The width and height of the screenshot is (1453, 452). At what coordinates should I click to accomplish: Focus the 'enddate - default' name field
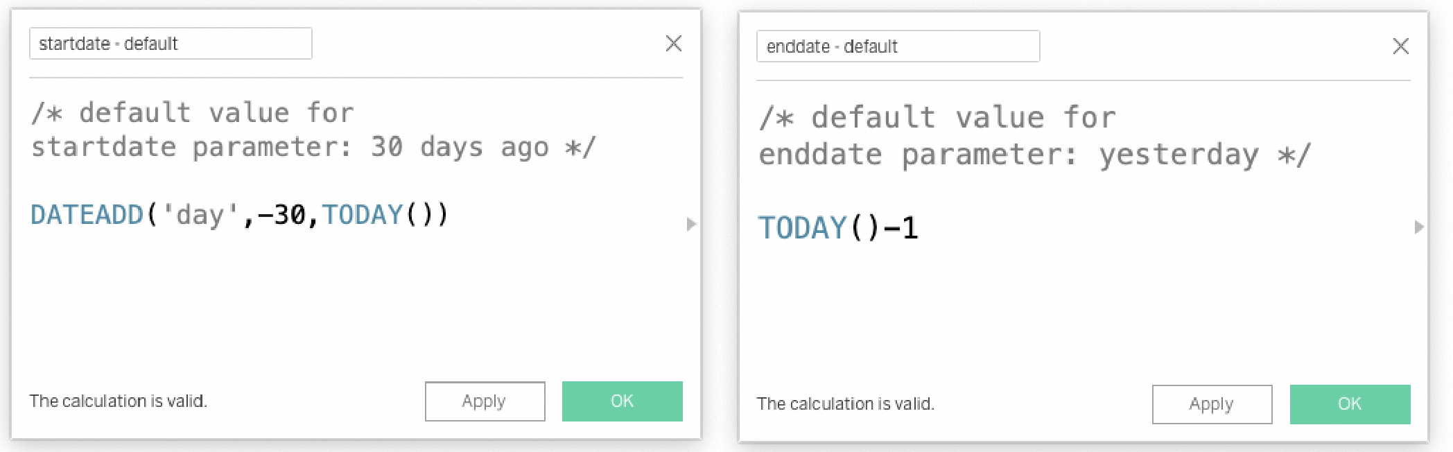coord(898,46)
